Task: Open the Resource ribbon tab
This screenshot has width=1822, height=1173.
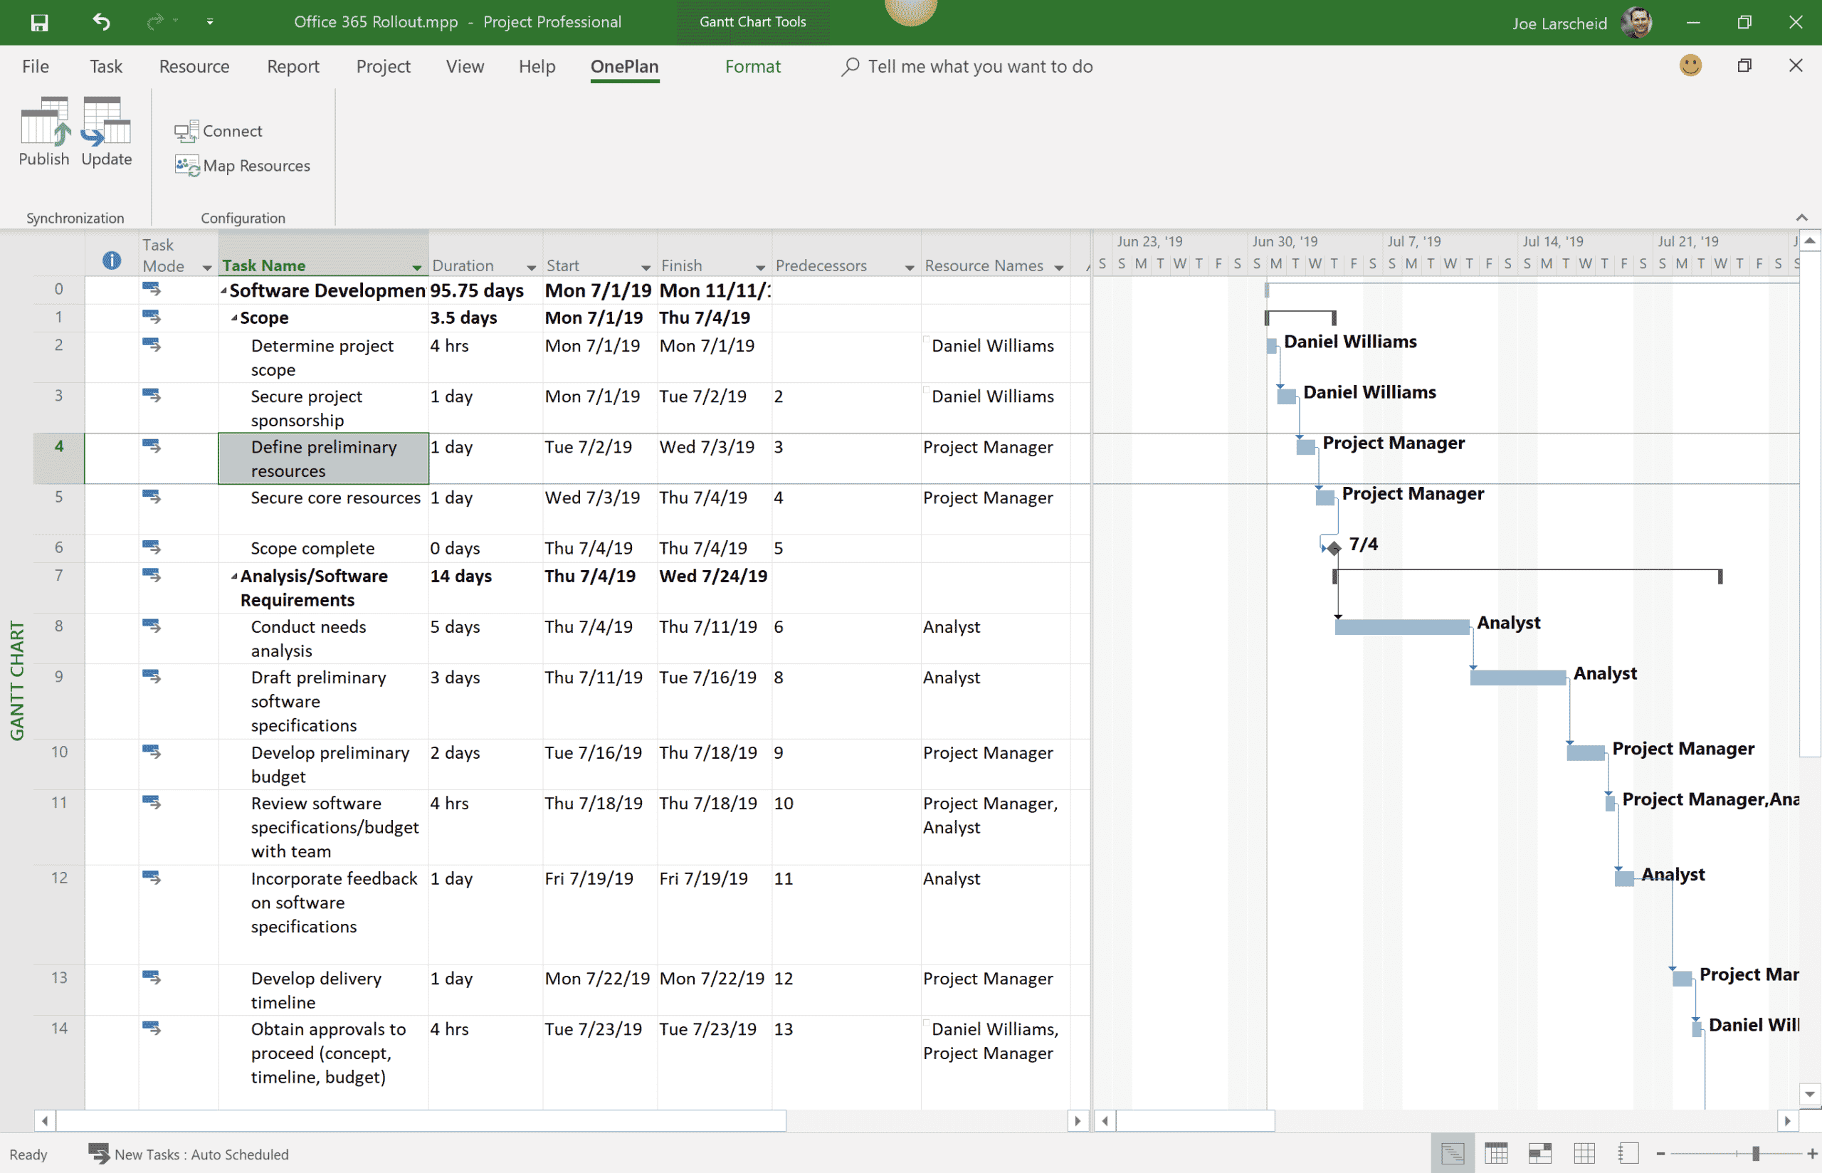Action: coord(194,66)
